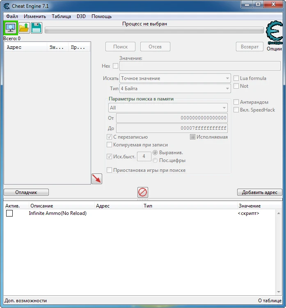Image resolution: width=286 pixels, height=308 pixels.
Task: Select Infinite Ammo(No Reload) entry
Action: click(57, 213)
